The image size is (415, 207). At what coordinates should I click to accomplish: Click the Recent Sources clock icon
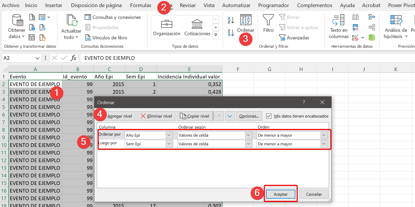coord(42,27)
